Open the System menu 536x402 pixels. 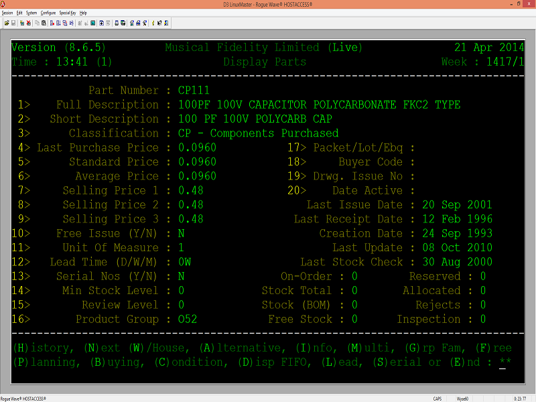point(31,13)
